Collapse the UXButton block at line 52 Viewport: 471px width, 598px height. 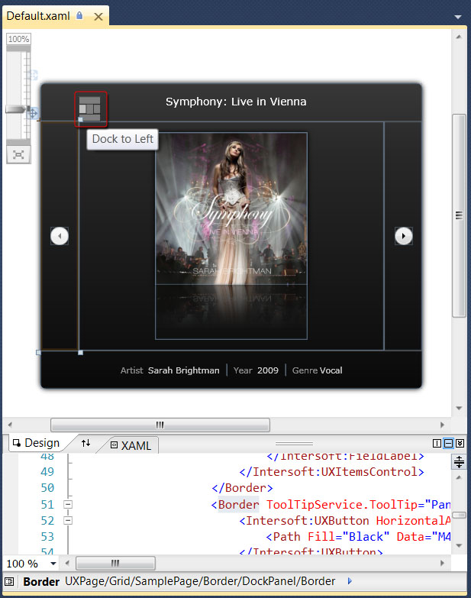coord(68,520)
